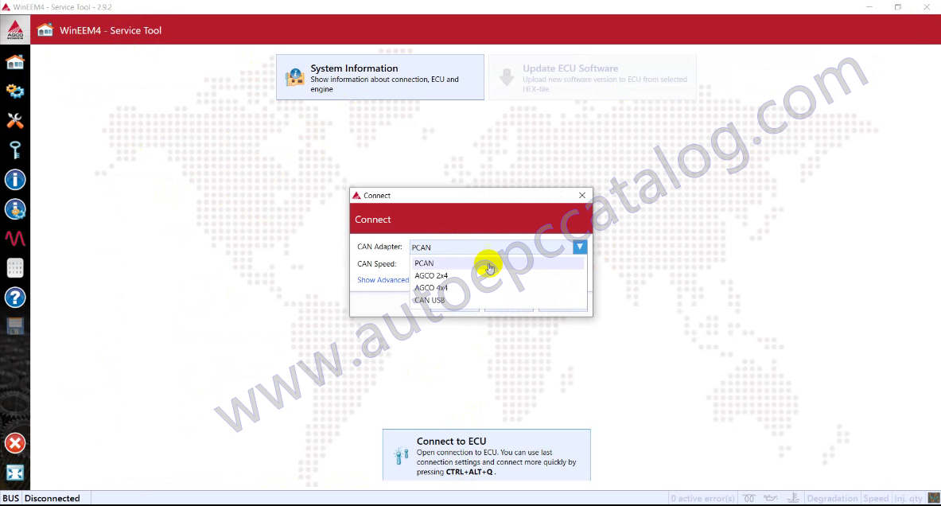Viewport: 941px width, 506px height.
Task: Open System Information panel
Action: click(380, 77)
